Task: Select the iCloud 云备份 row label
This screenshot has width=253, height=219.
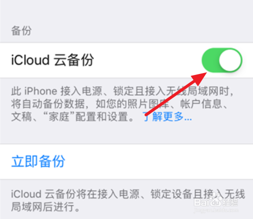Action: pos(53,60)
